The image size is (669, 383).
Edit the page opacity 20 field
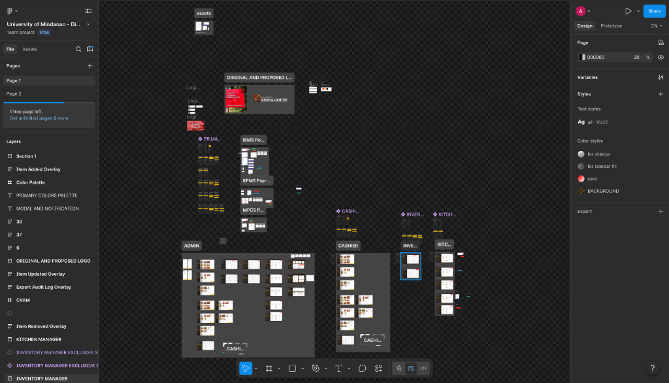[x=636, y=58]
